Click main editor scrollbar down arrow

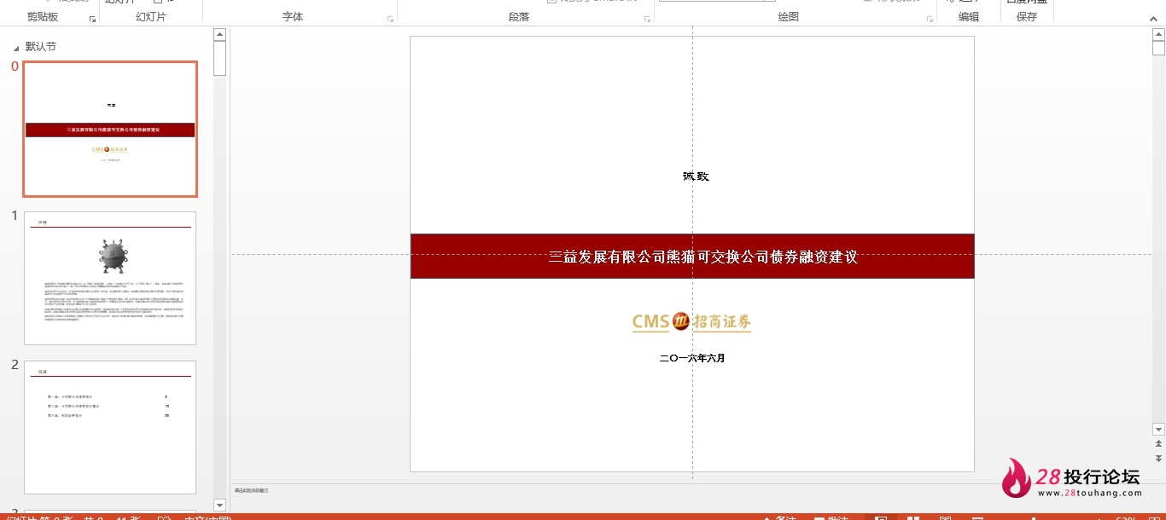(x=1158, y=429)
